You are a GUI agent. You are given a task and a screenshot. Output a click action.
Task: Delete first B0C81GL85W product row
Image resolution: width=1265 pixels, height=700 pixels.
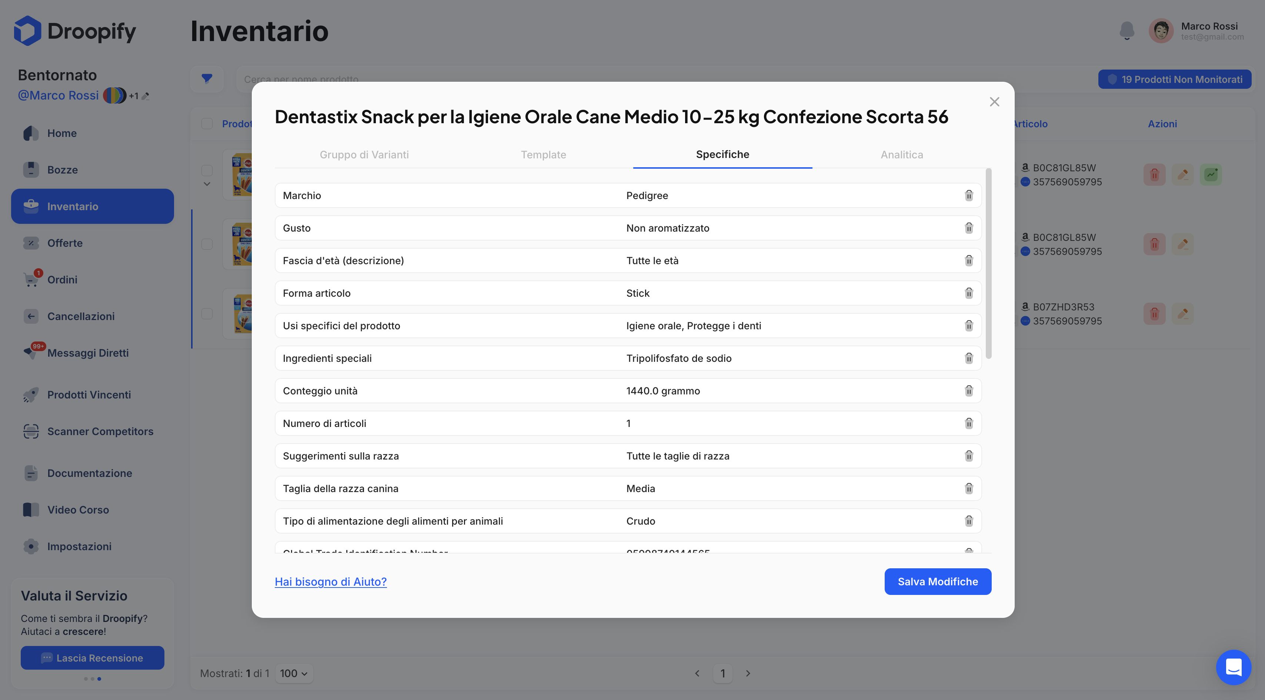pos(1154,174)
